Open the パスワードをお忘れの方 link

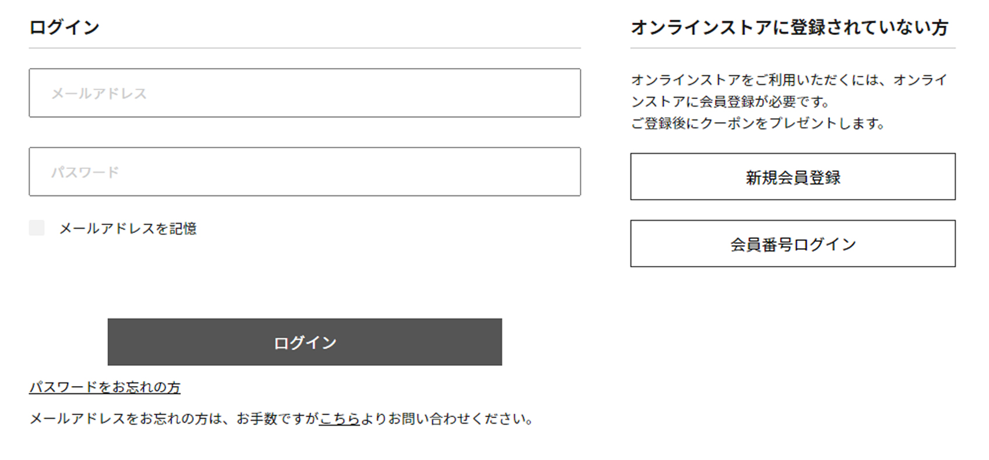105,387
